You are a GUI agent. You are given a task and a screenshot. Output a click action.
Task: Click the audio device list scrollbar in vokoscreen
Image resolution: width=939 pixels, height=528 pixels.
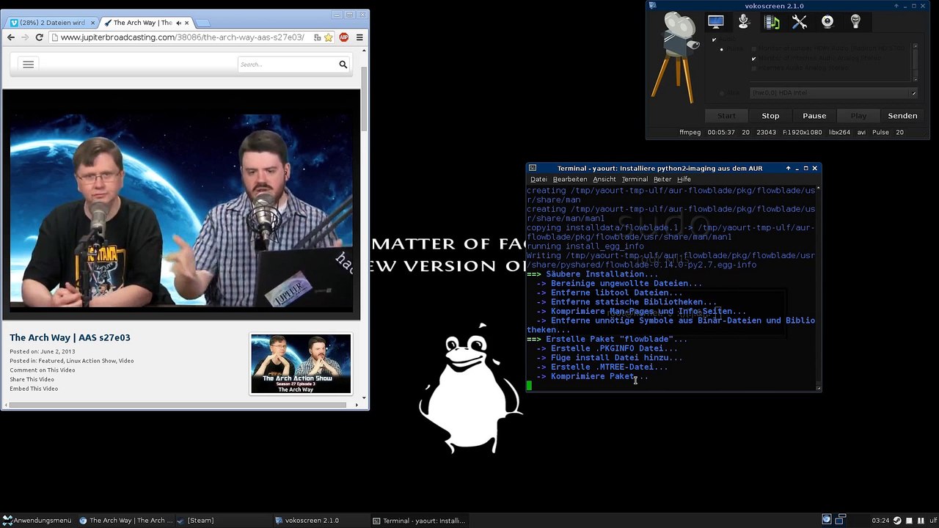(x=915, y=62)
